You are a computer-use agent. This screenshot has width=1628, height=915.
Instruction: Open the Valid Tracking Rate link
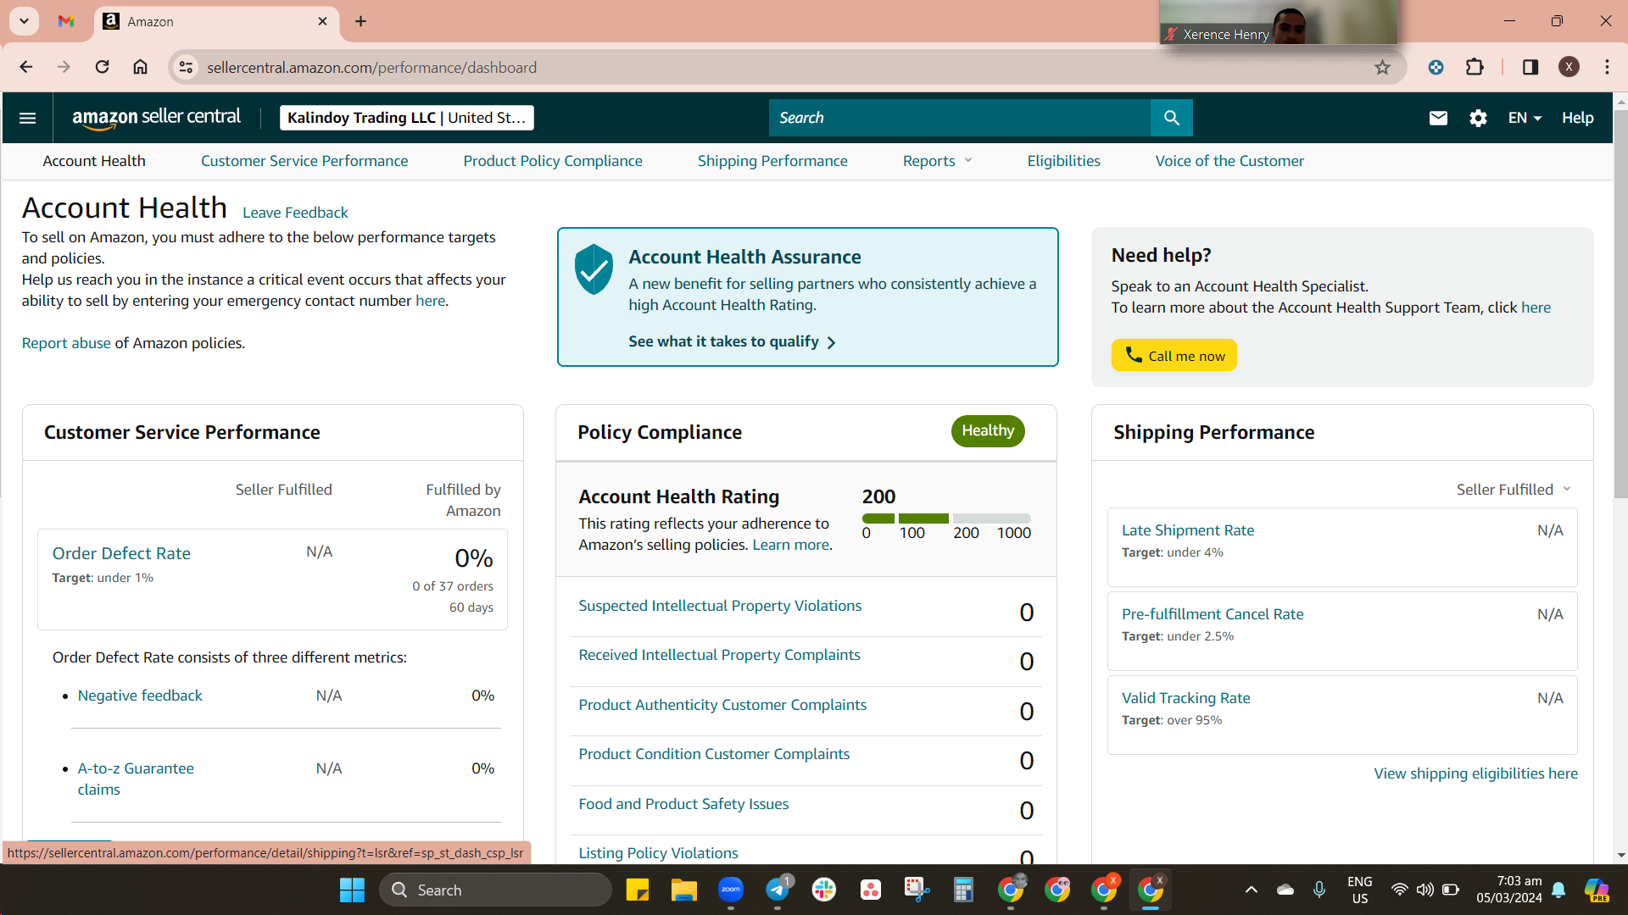click(x=1186, y=698)
